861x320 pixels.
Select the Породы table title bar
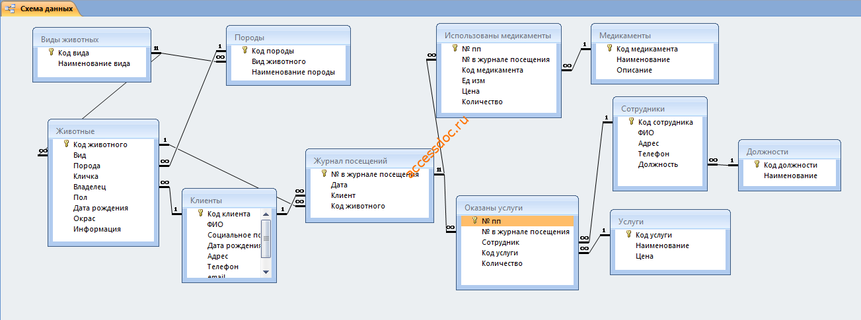tap(288, 37)
